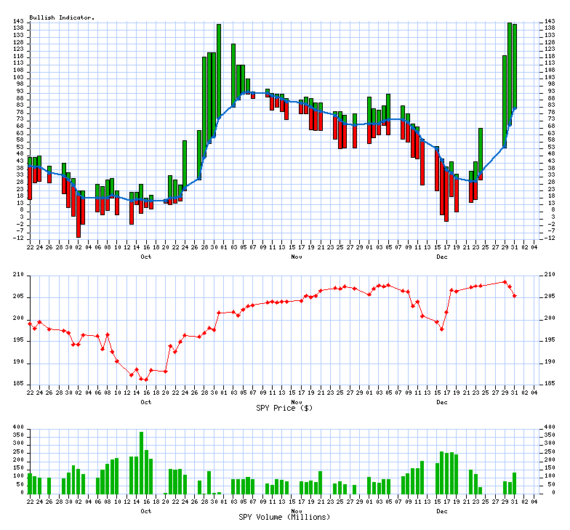The image size is (570, 530).
Task: Click 'Dec' label under the SPY volume chart
Action: coord(441,511)
